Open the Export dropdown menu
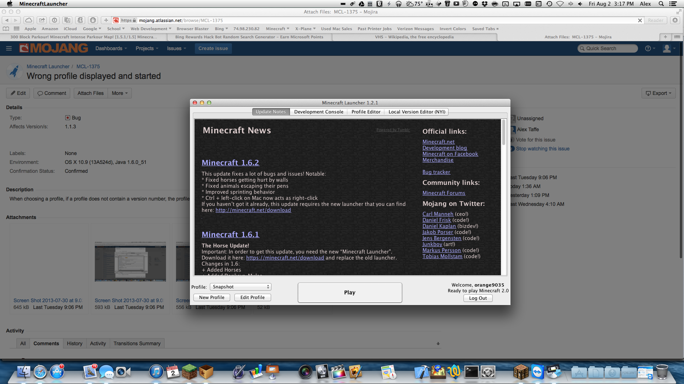This screenshot has height=384, width=684. tap(658, 93)
